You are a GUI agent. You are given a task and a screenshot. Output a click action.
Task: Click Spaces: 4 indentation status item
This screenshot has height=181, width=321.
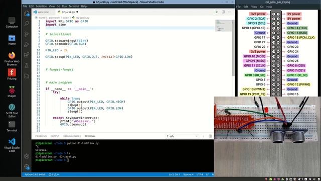(189, 174)
